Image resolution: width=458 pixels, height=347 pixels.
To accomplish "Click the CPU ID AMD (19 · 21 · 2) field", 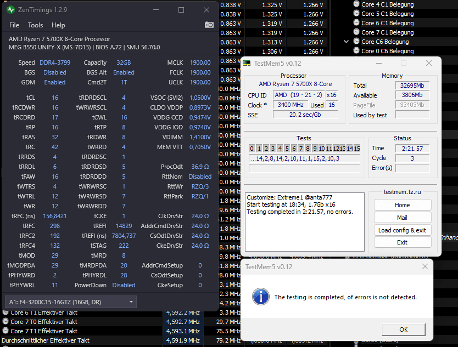I will pyautogui.click(x=298, y=95).
